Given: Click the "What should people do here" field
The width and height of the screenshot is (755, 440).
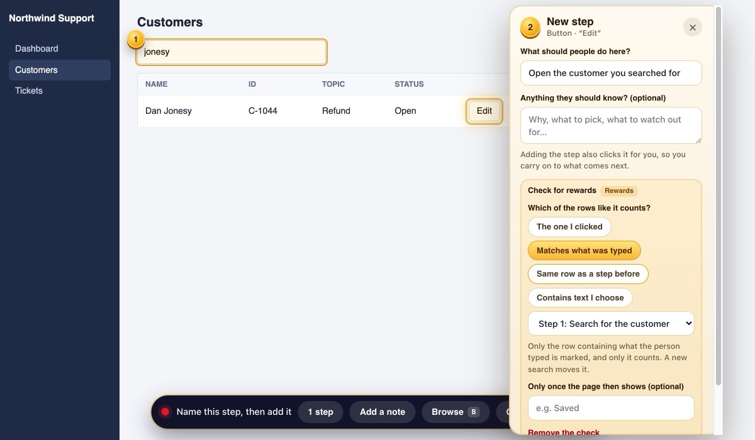Looking at the screenshot, I should coord(611,73).
